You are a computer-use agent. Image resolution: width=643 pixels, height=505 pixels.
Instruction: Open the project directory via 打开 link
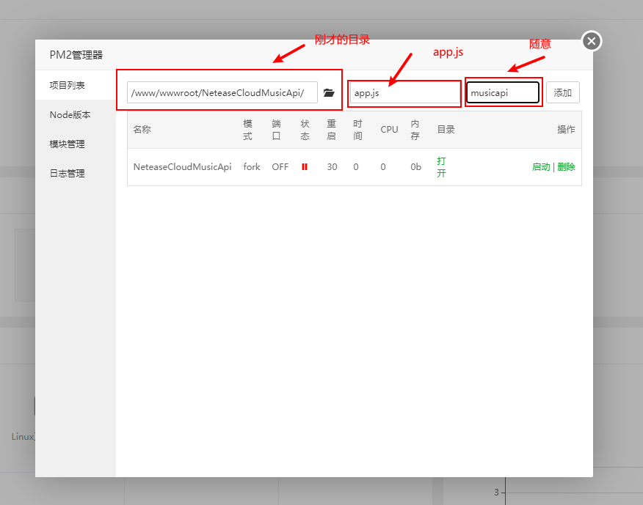coord(441,166)
